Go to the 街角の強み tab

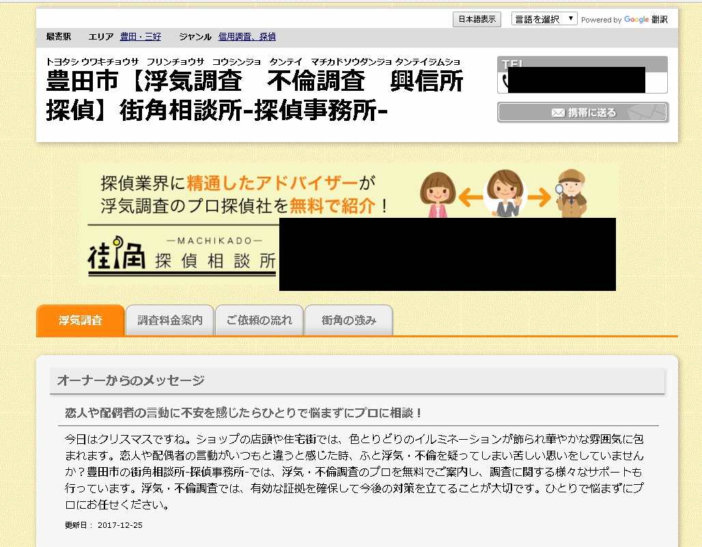[348, 320]
